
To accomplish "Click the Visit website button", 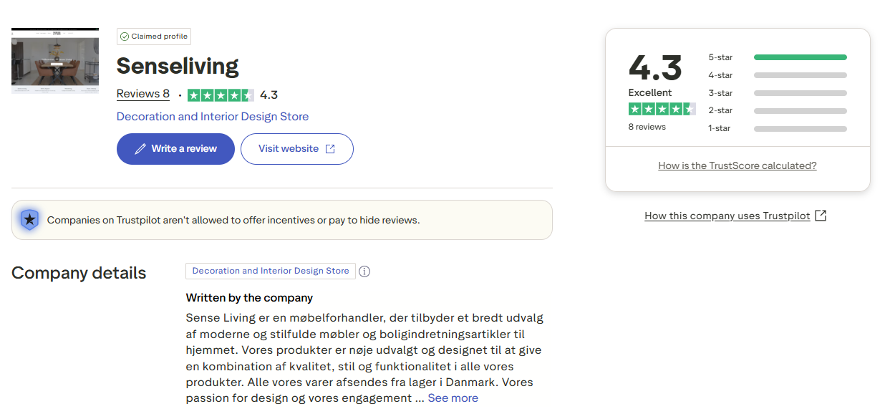I will coord(296,149).
